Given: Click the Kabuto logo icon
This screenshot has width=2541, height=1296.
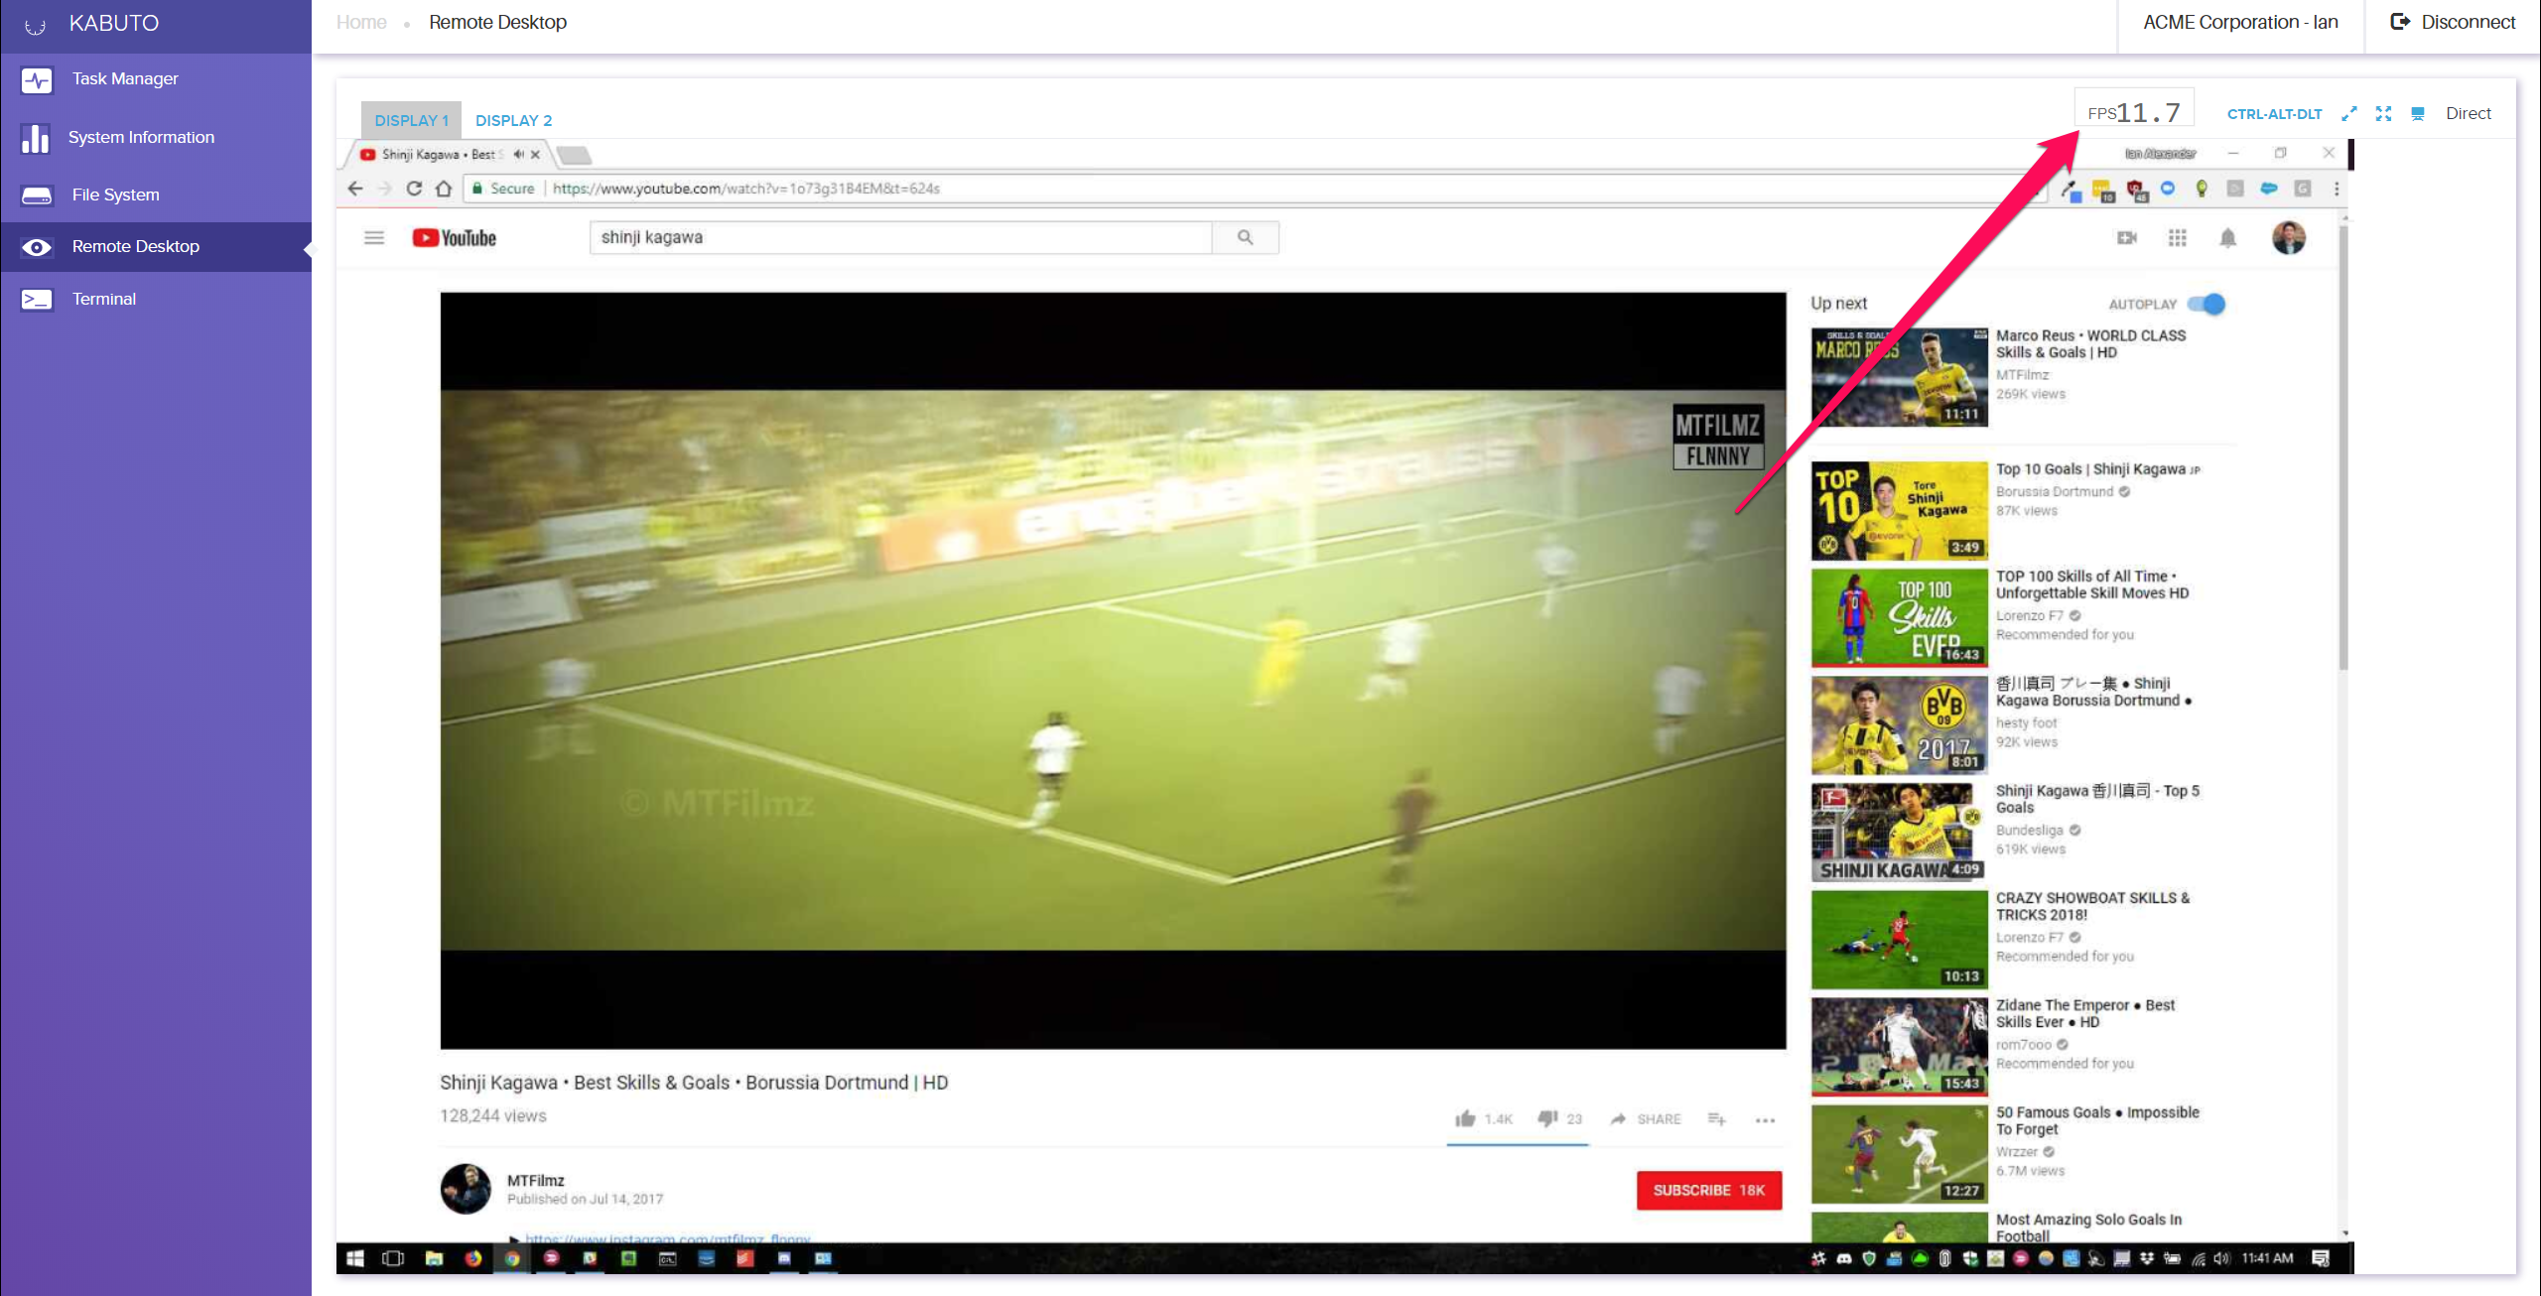Looking at the screenshot, I should coord(35,25).
